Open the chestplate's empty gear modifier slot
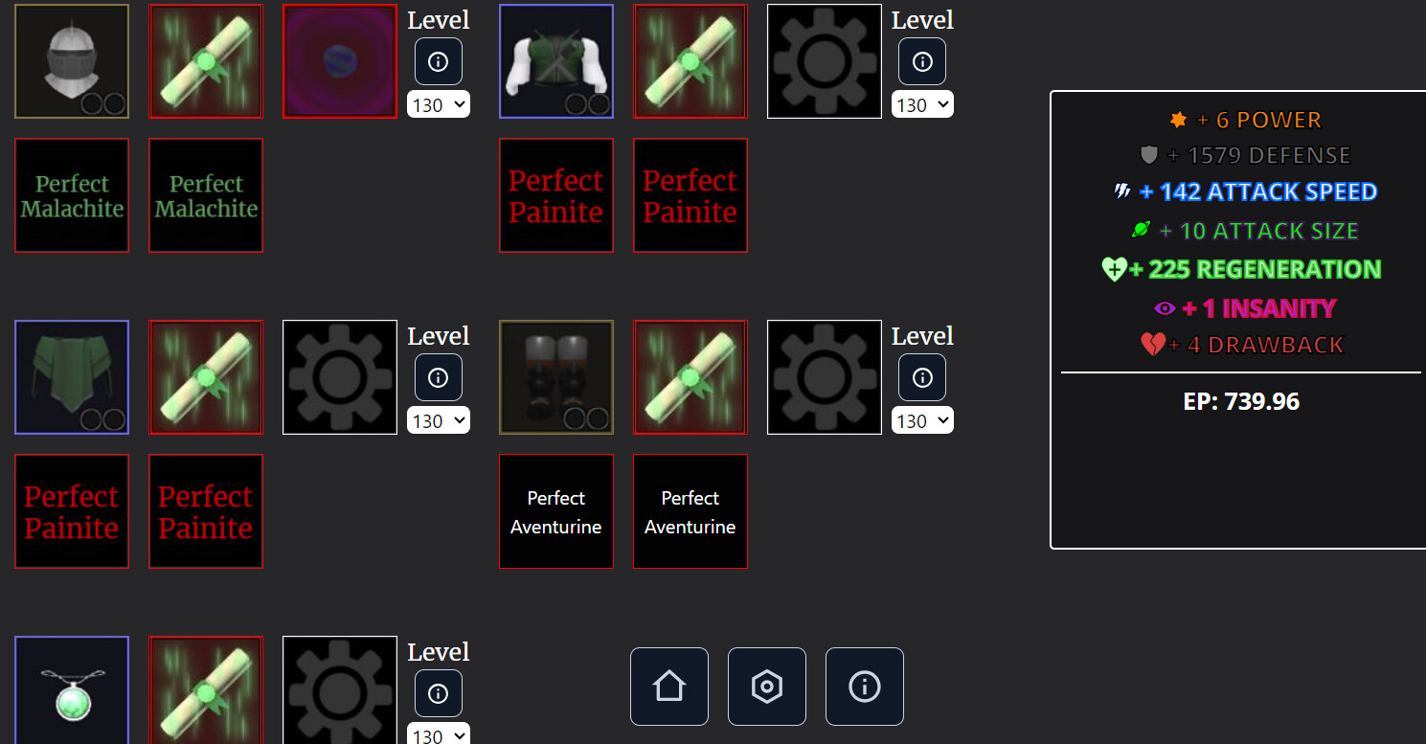This screenshot has width=1426, height=744. (x=825, y=61)
